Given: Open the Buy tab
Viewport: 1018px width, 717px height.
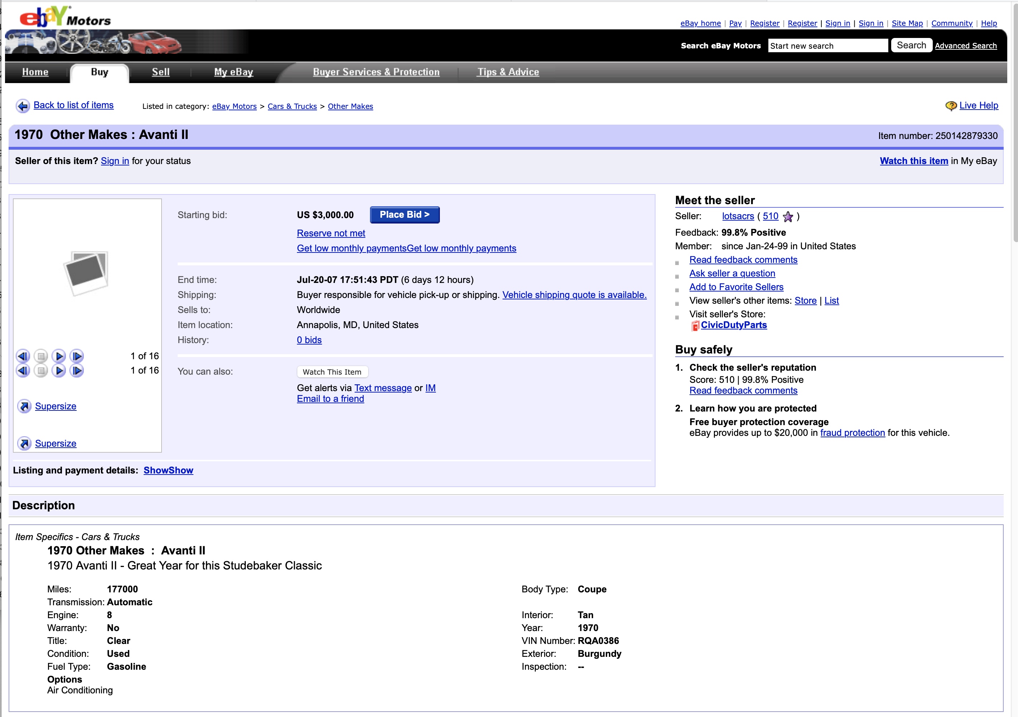Looking at the screenshot, I should point(99,72).
